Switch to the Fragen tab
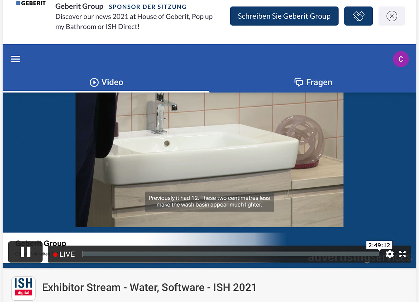Image resolution: width=419 pixels, height=302 pixels. 313,82
